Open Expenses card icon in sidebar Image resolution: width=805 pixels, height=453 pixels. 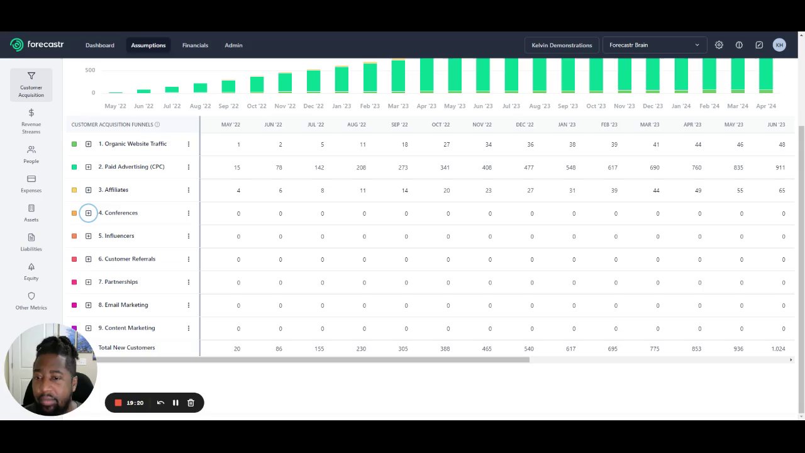[31, 179]
